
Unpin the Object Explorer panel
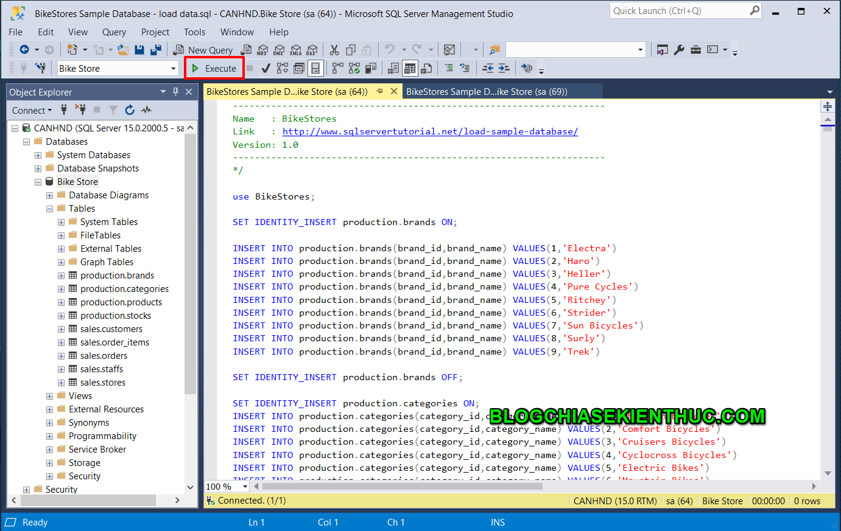pyautogui.click(x=176, y=92)
